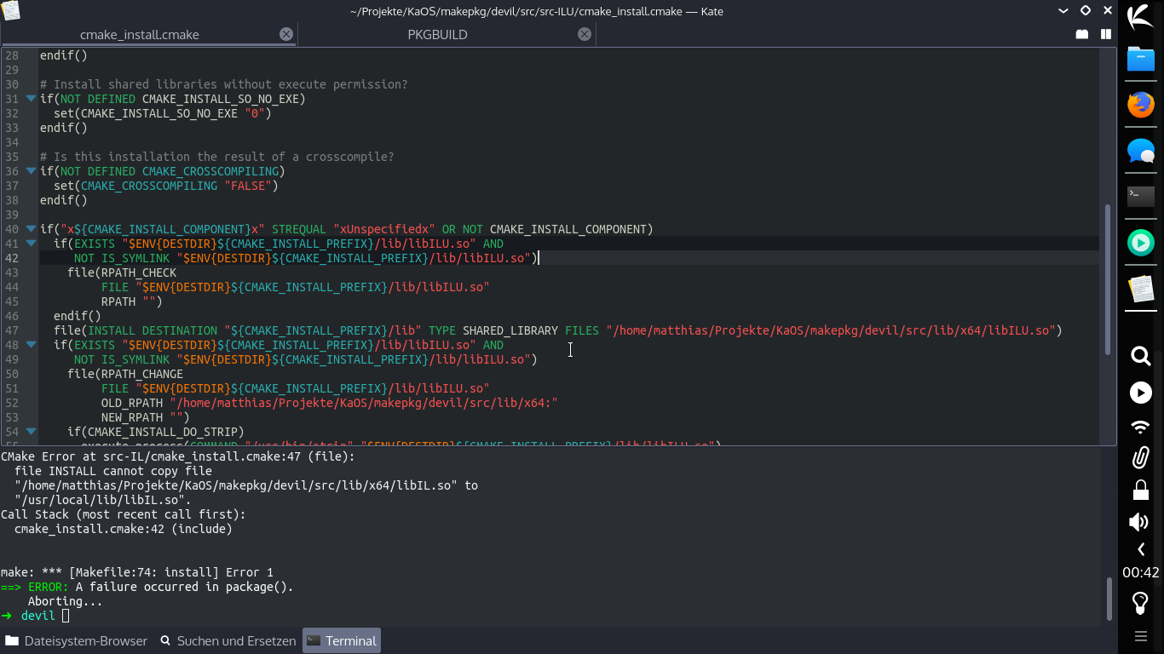
Task: Click "file(RPATH_CHECK" on line 43
Action: [x=122, y=272]
